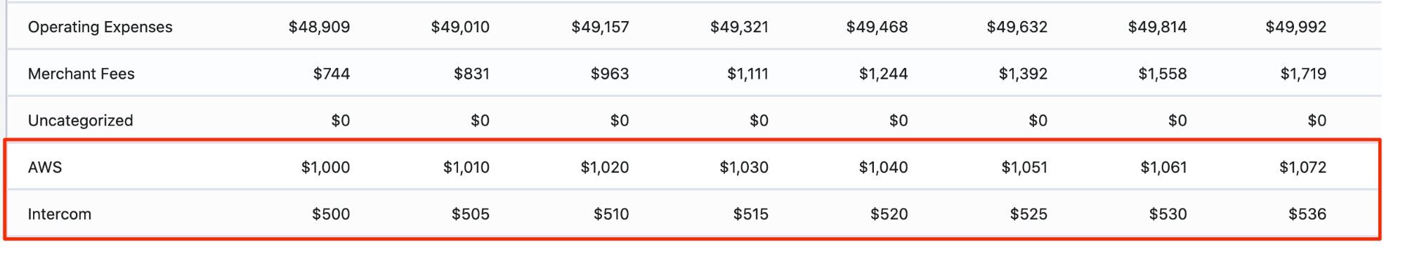
Task: Click the $1,051 AWS cell
Action: [1024, 167]
